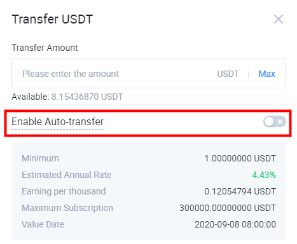Click the 300000.00000000 USDT maximum value
Viewport: 297px width, 244px height.
[x=228, y=208]
